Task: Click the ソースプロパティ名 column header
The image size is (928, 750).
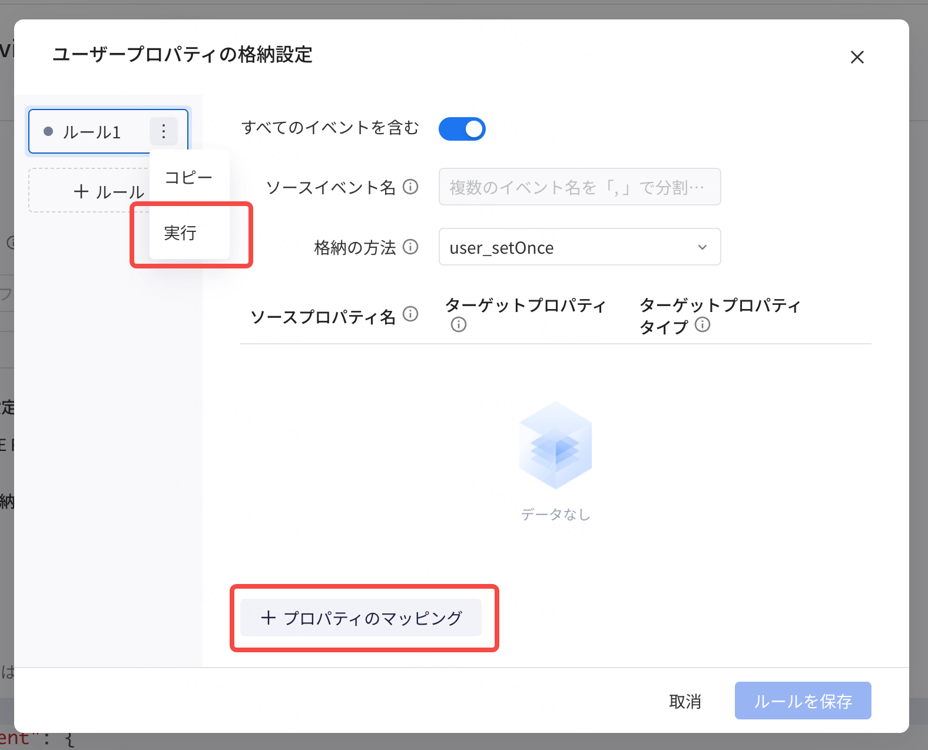Action: point(323,317)
